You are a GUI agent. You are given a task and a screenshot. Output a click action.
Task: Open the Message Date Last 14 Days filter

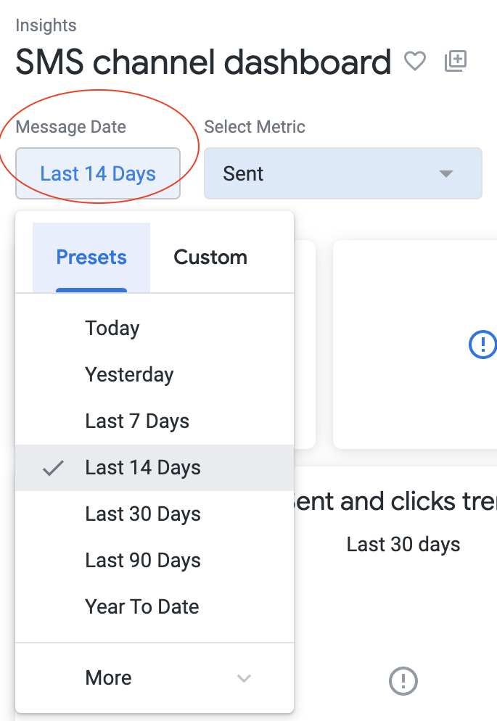pyautogui.click(x=98, y=173)
